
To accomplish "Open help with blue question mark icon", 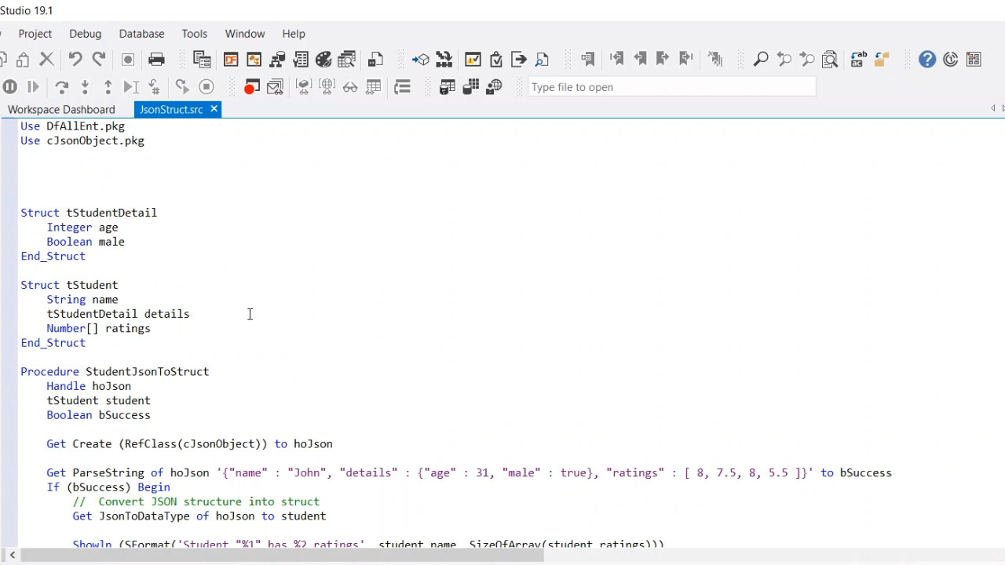I will pos(927,60).
